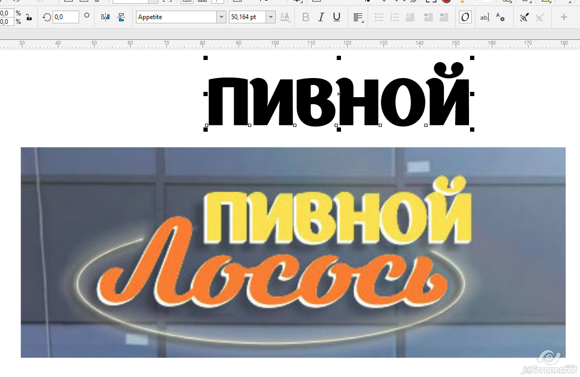Open the text alignment flyout

pyautogui.click(x=358, y=18)
